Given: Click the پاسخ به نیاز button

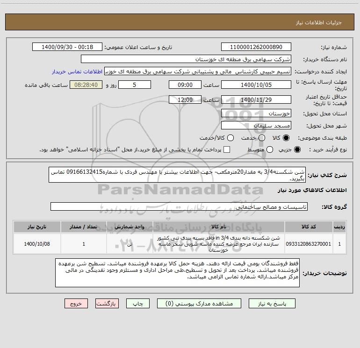Looking at the screenshot, I should (272, 304).
